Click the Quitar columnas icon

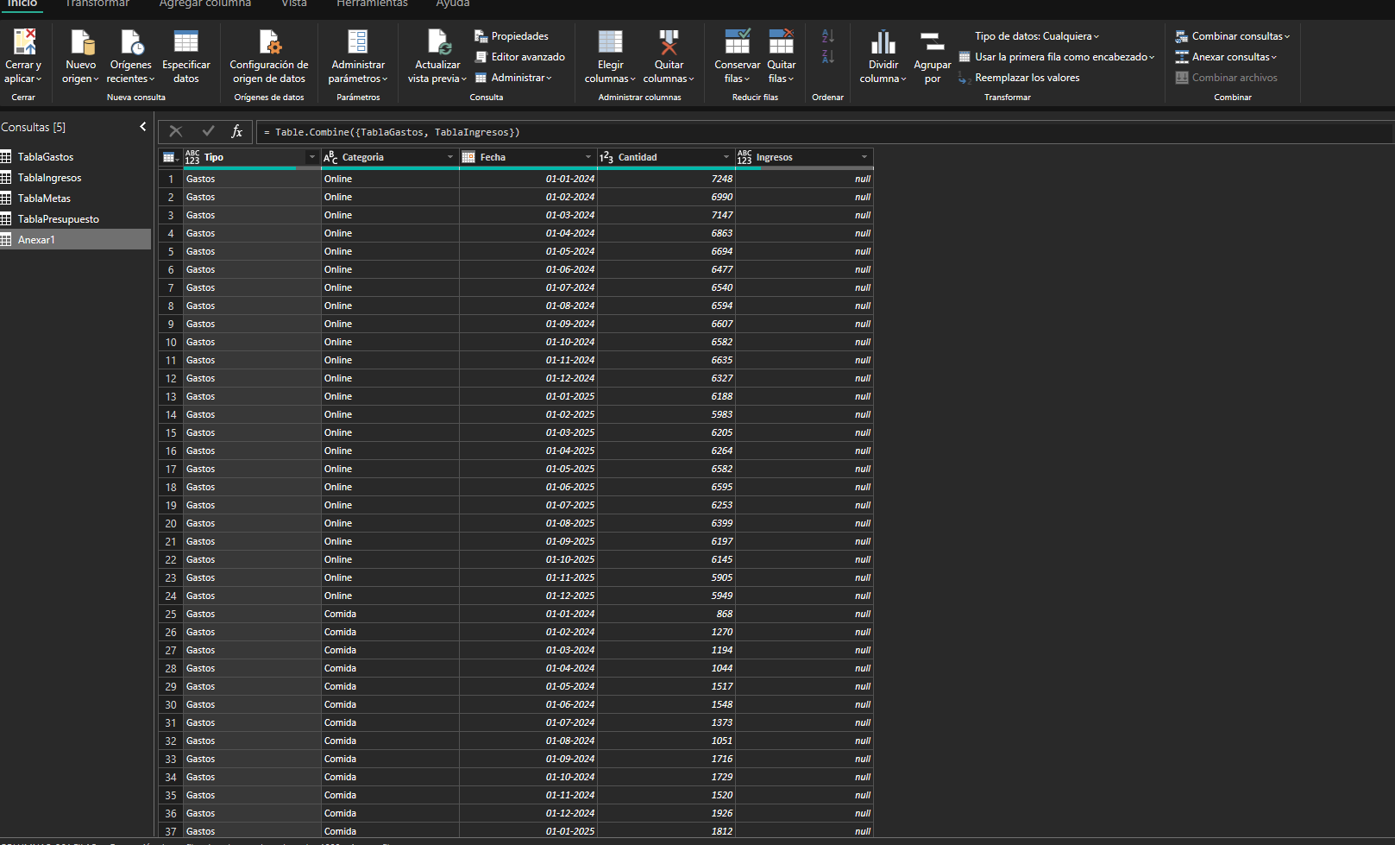(669, 42)
